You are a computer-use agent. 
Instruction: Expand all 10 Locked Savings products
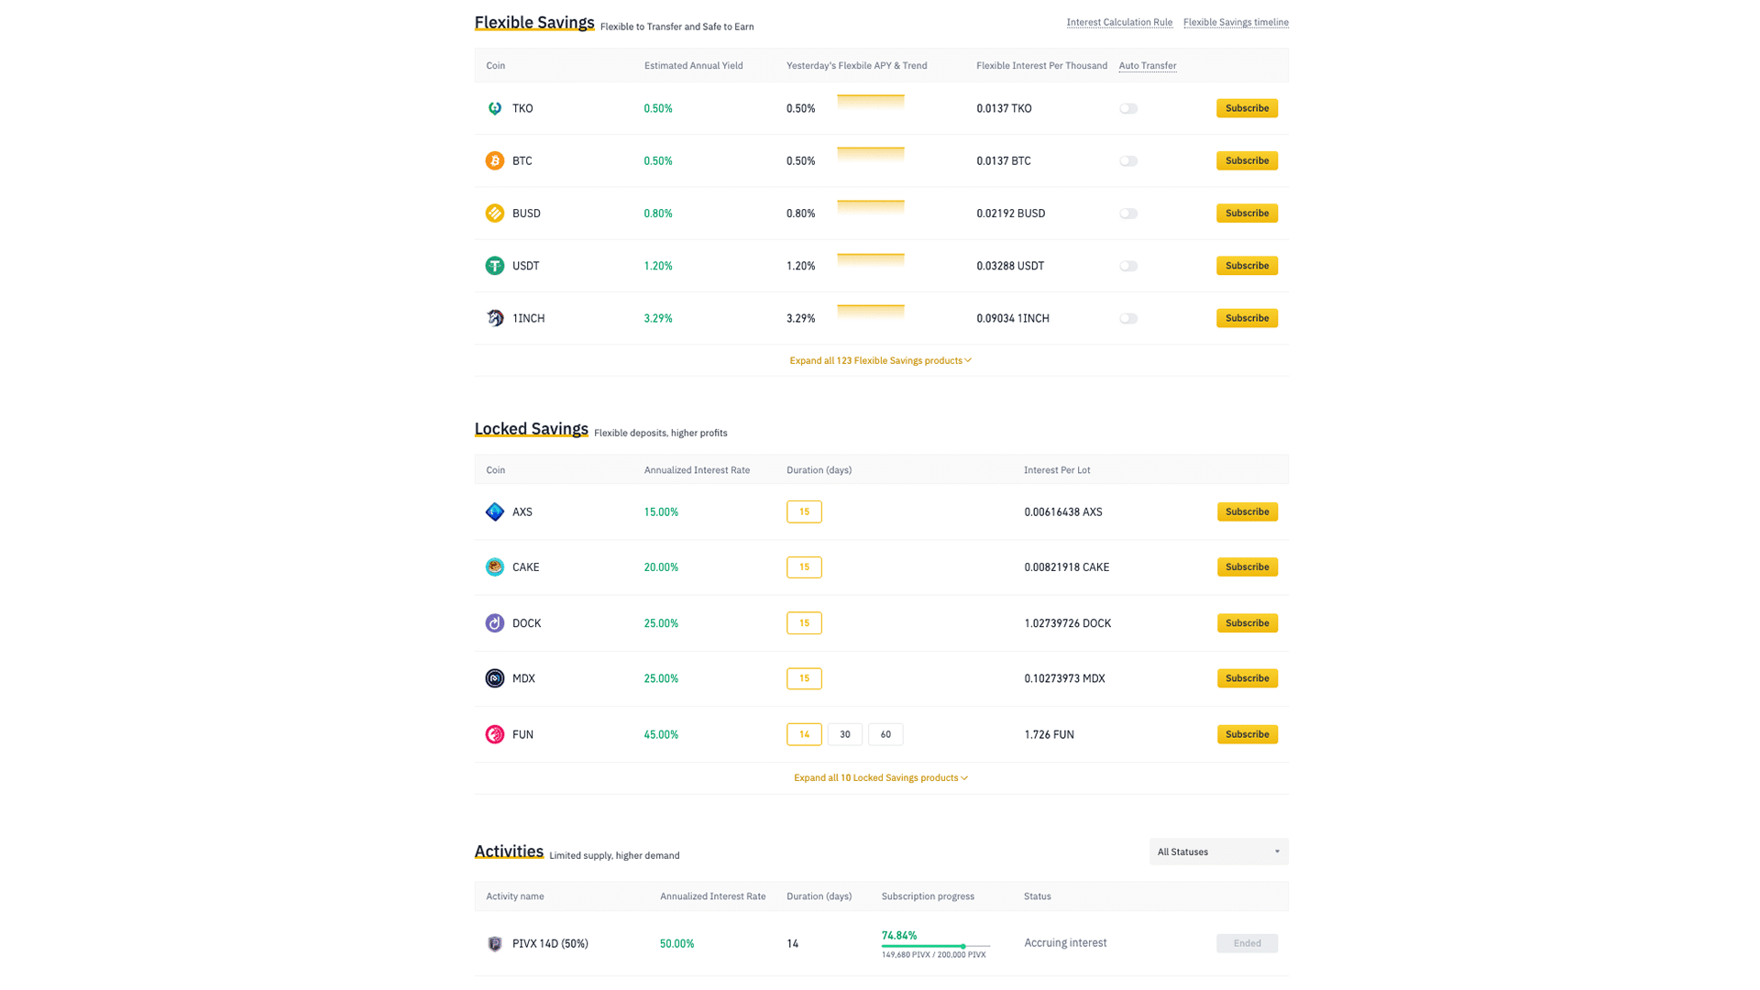pos(880,777)
